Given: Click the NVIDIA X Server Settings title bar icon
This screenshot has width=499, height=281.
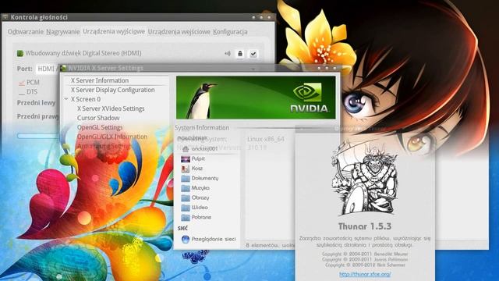Looking at the screenshot, I should [63, 68].
